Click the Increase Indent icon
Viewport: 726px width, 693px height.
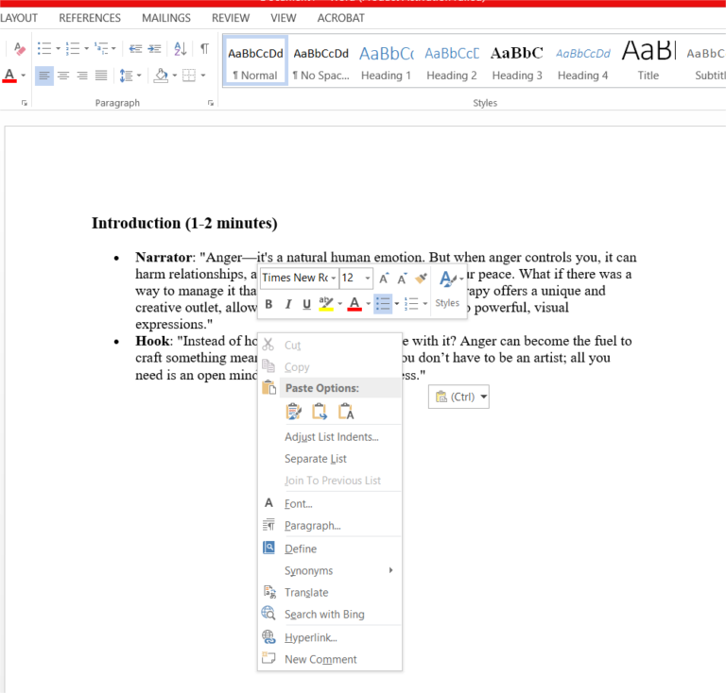(154, 49)
